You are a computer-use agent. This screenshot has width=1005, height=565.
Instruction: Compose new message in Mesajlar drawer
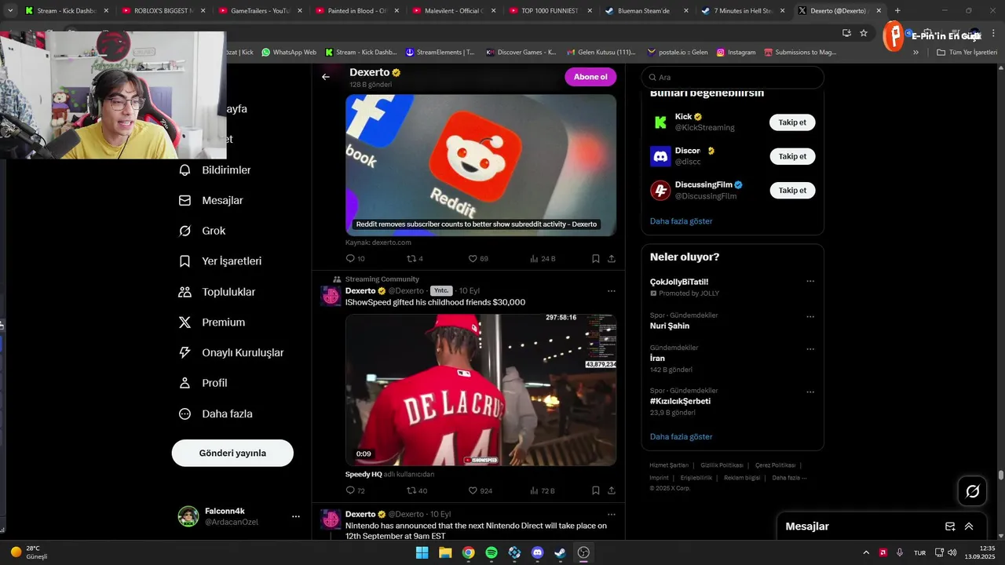click(x=950, y=527)
